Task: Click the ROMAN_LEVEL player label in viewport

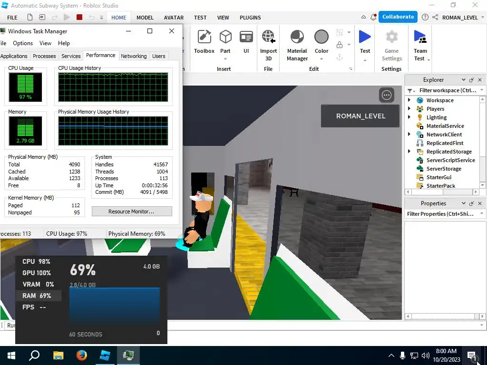Action: tap(360, 116)
